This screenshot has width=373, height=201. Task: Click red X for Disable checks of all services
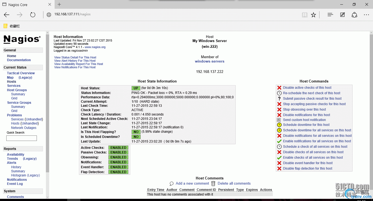click(279, 152)
